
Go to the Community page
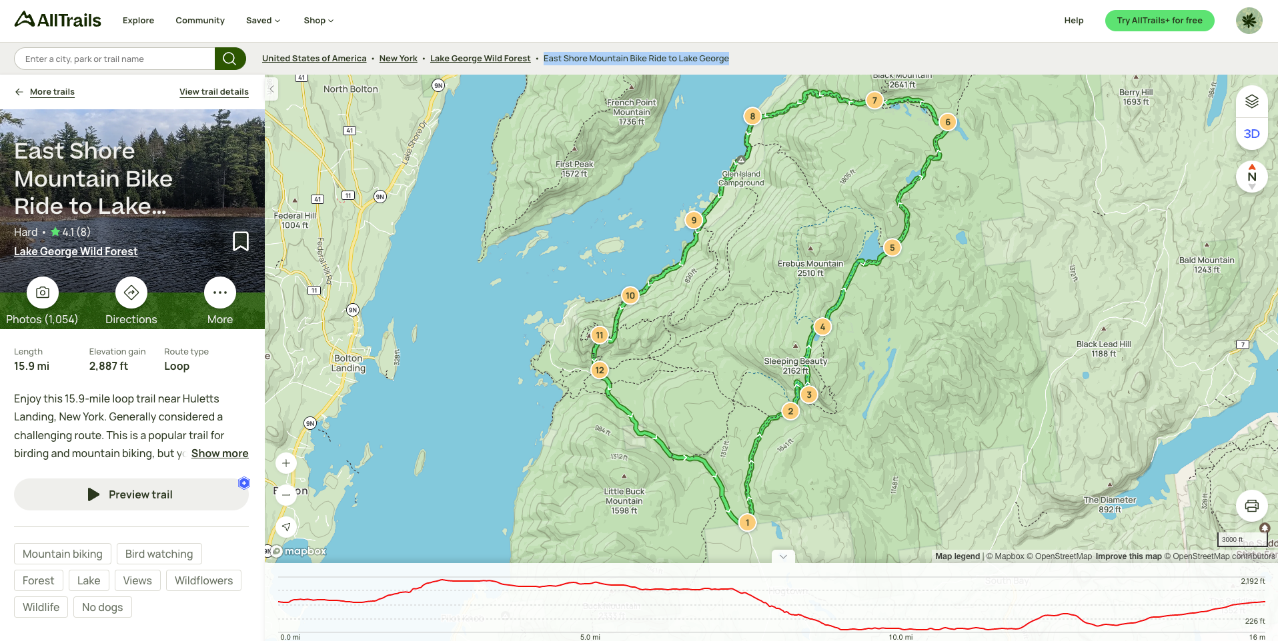click(x=200, y=21)
